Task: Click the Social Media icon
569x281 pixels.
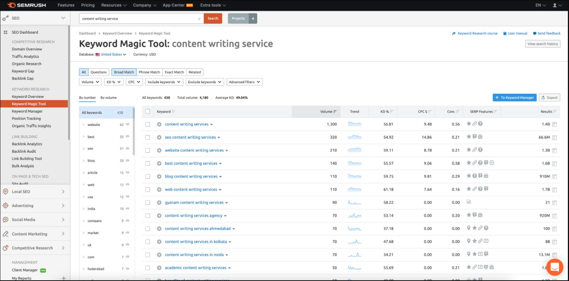Action: [5, 220]
